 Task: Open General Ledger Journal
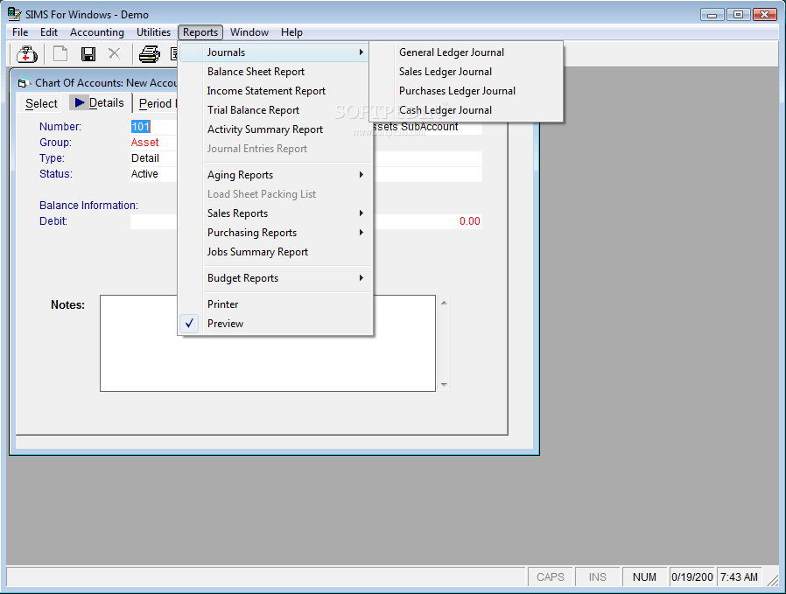(467, 52)
